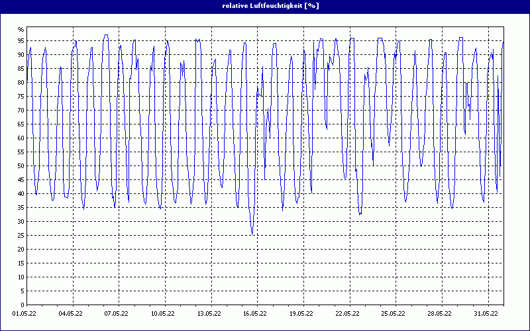
Task: Select the 95 y-axis value label
Action: 21,41
